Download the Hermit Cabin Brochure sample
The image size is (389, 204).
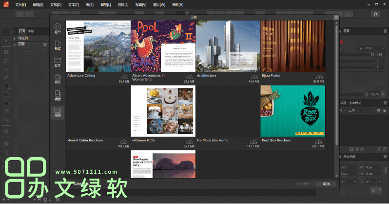point(124,142)
